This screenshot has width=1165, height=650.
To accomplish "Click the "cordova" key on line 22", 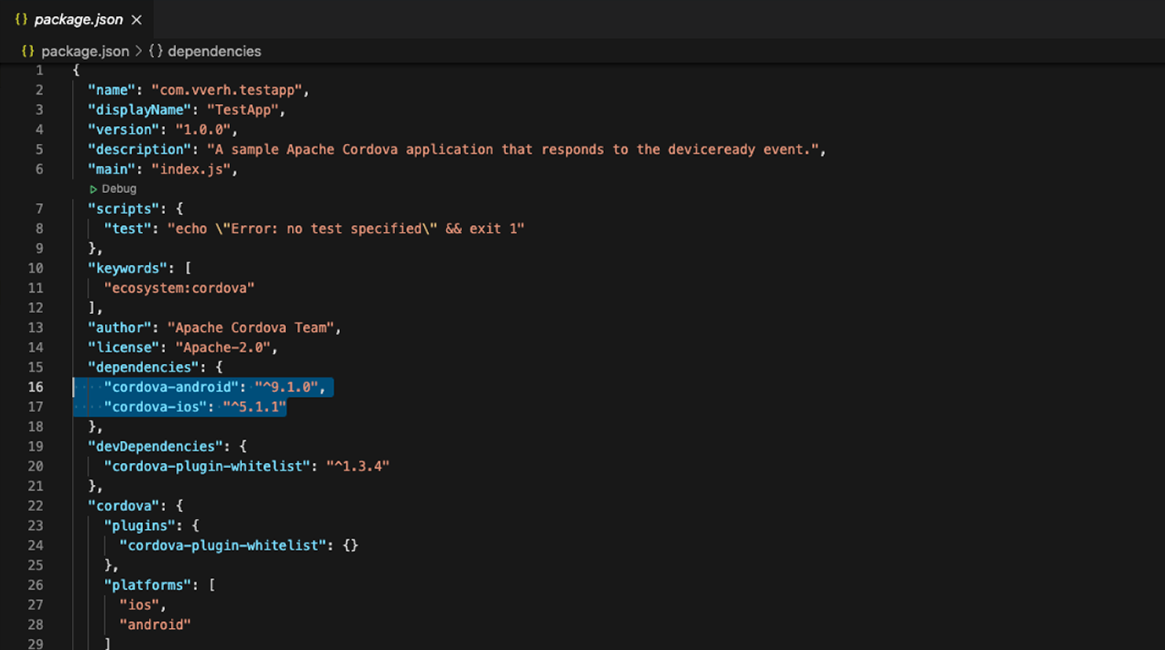I will click(124, 505).
